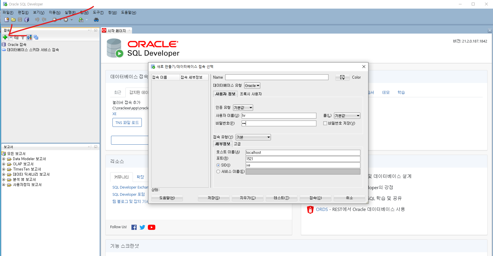Expand the Data Modeler 보고서 tree node
Screen dimensions: 493x256
pyautogui.click(x=3, y=159)
